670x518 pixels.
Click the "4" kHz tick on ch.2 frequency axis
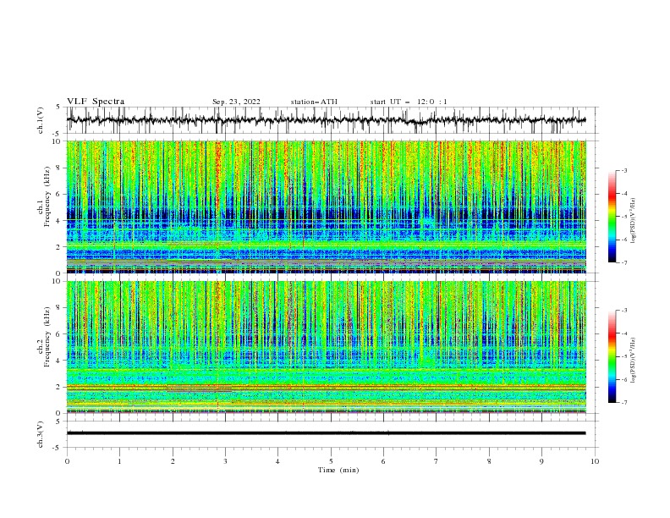[x=59, y=361]
